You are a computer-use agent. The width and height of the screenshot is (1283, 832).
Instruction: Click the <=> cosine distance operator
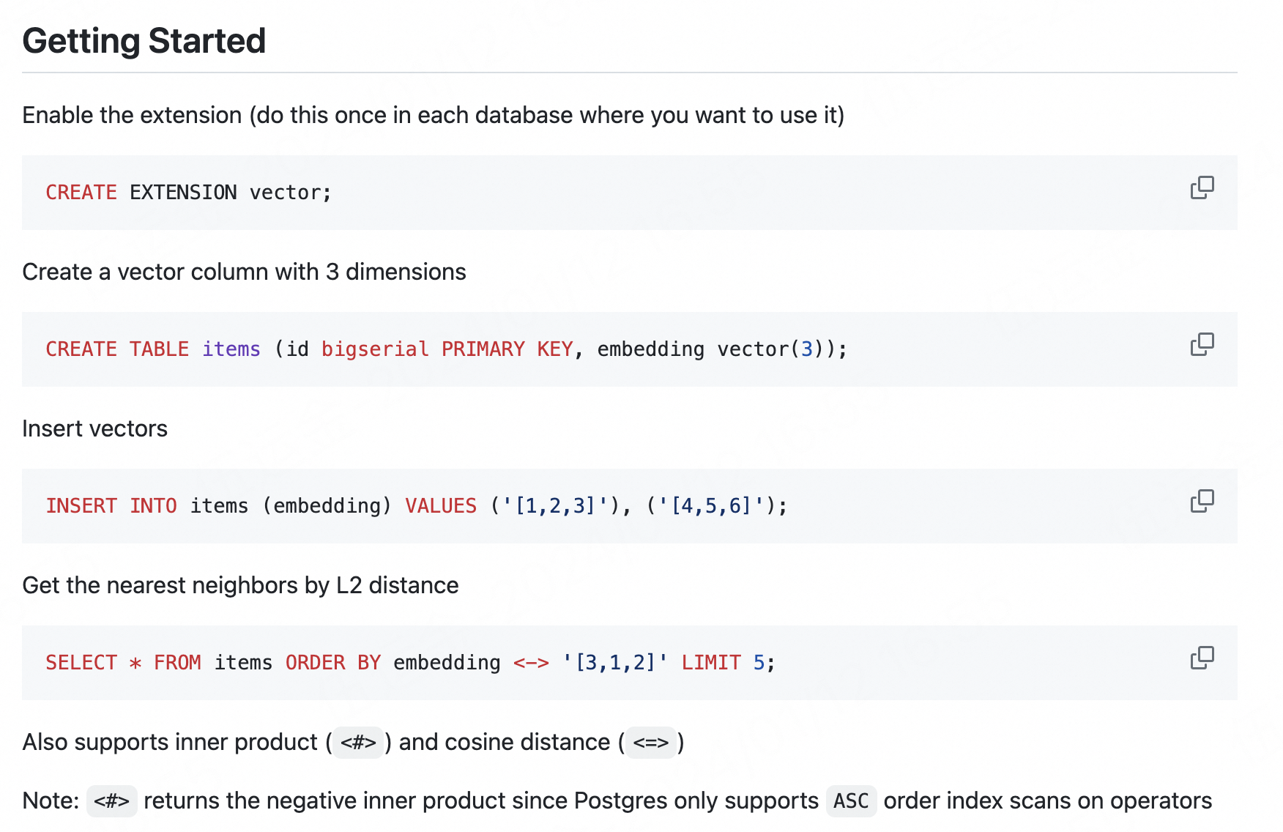pos(651,743)
